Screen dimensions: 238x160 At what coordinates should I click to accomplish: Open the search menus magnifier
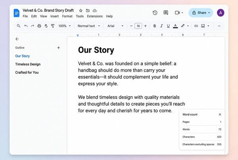click(19, 26)
